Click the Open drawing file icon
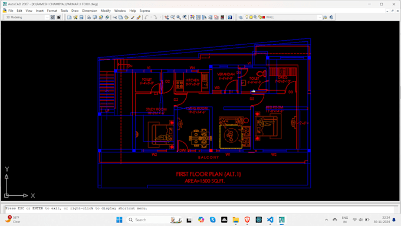This screenshot has height=226, width=401. click(x=75, y=17)
